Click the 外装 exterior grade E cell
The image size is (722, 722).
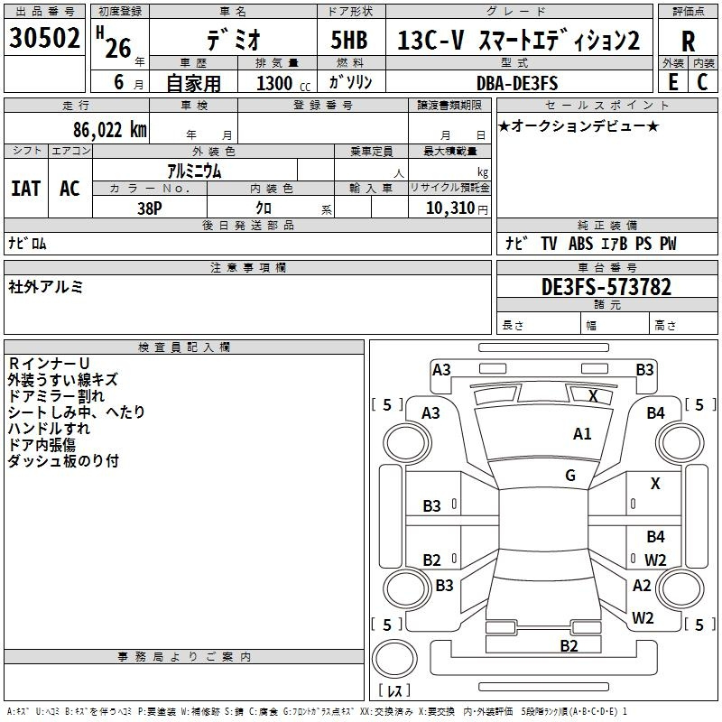(x=672, y=82)
